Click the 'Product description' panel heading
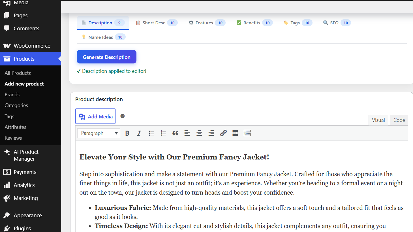 click(x=99, y=99)
